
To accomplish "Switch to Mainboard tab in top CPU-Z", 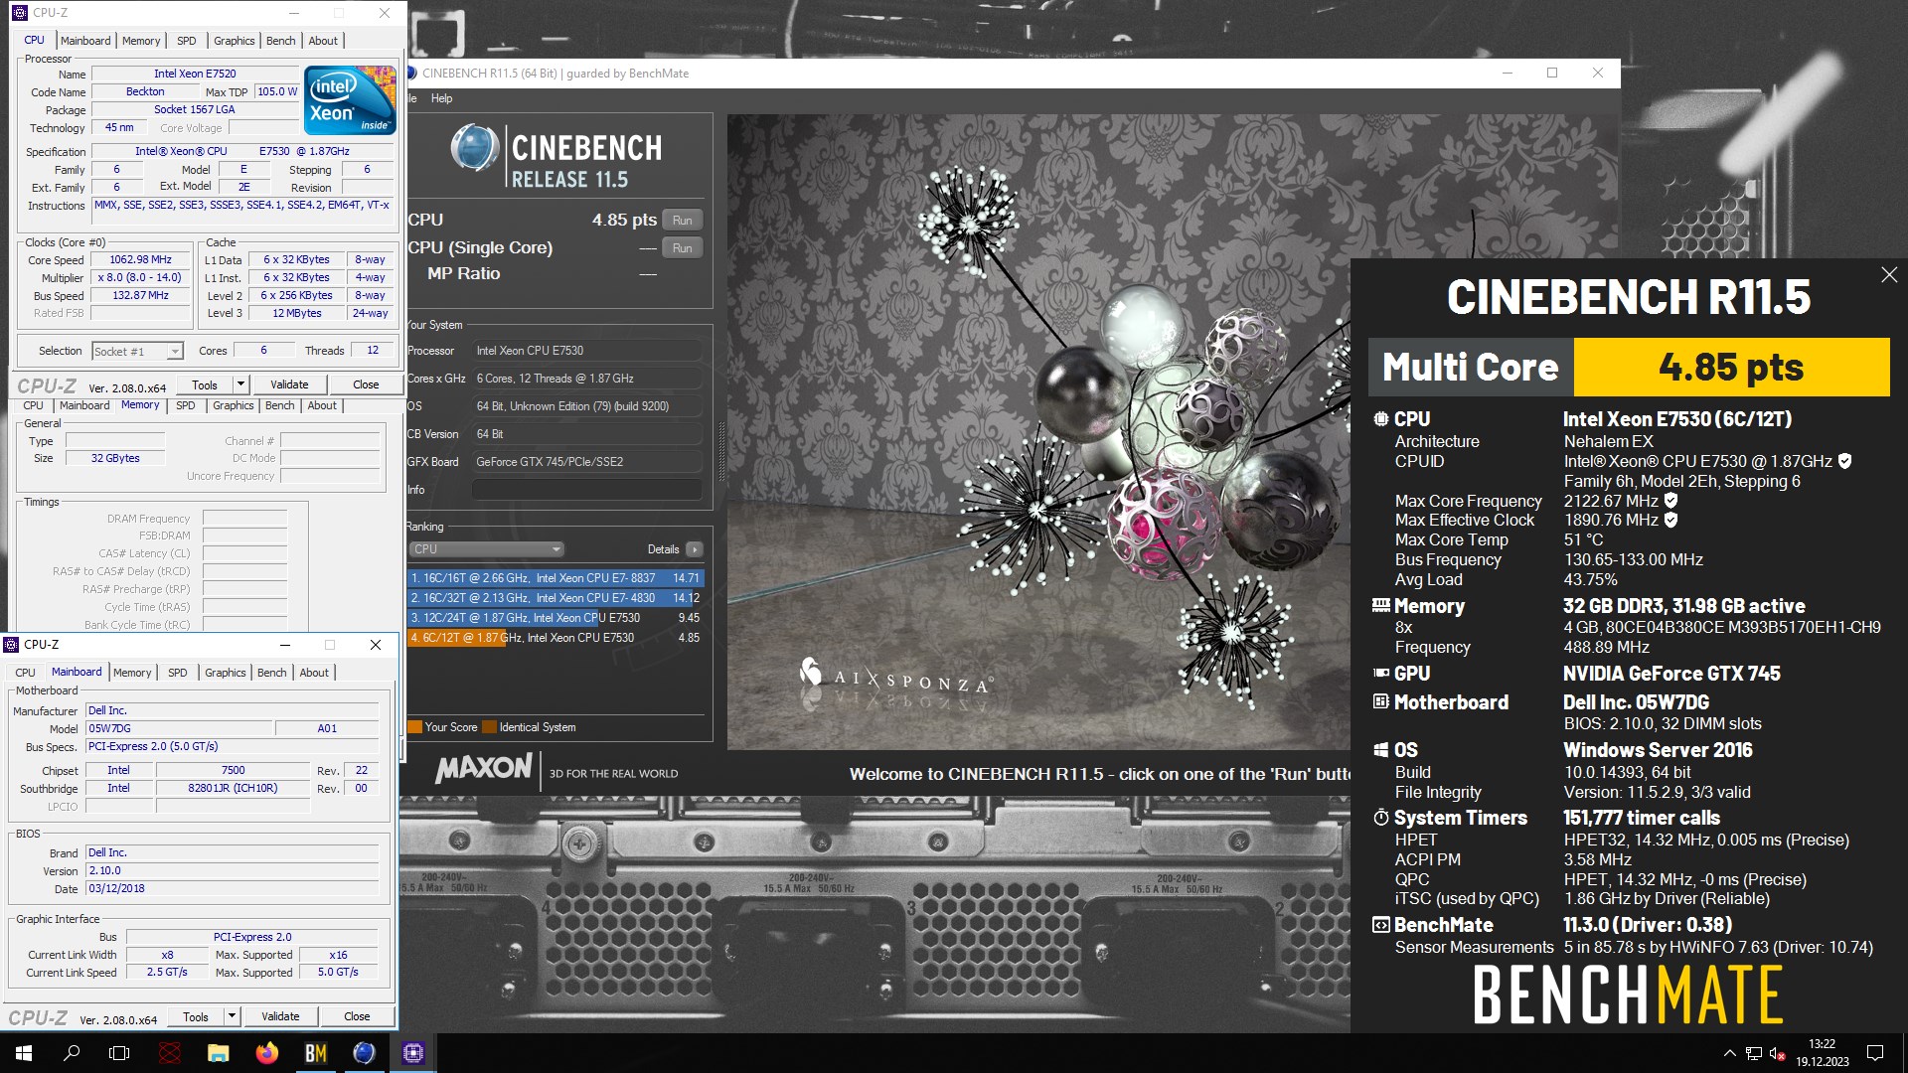I will [85, 41].
